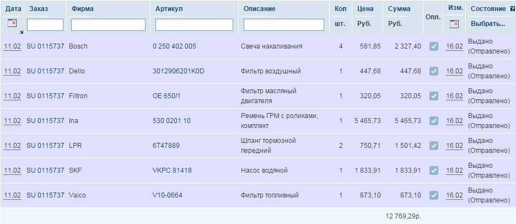
Task: Click changed date 16.02 in Ina row
Action: (454, 121)
